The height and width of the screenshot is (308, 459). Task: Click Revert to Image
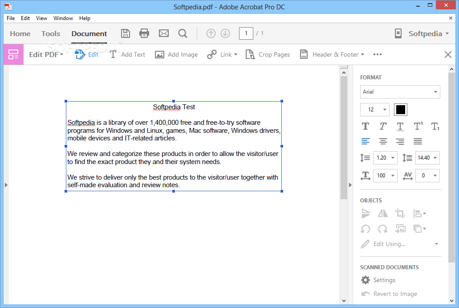[389, 294]
